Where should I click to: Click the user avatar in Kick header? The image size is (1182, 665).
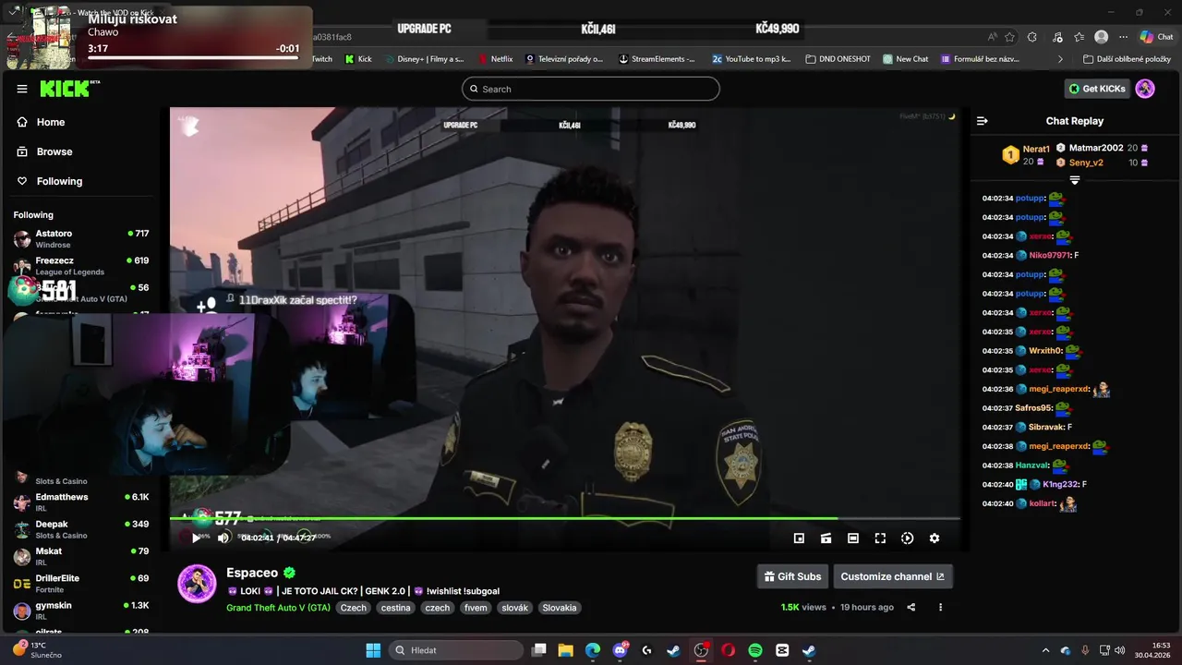pos(1145,89)
